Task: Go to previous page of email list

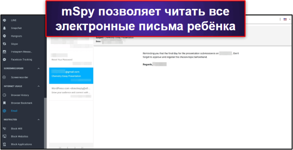Action: 67,148
